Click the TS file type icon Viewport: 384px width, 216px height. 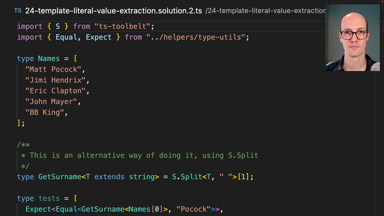click(18, 10)
